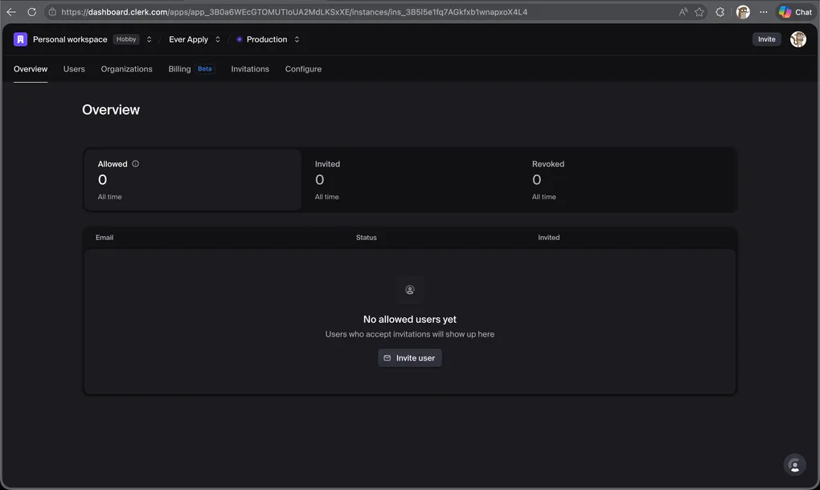This screenshot has width=820, height=490.
Task: Click the browser back arrow
Action: point(11,12)
